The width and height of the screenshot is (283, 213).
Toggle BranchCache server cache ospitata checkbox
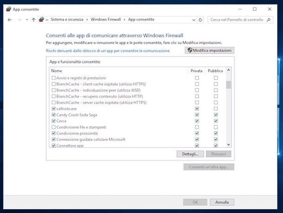click(x=54, y=102)
